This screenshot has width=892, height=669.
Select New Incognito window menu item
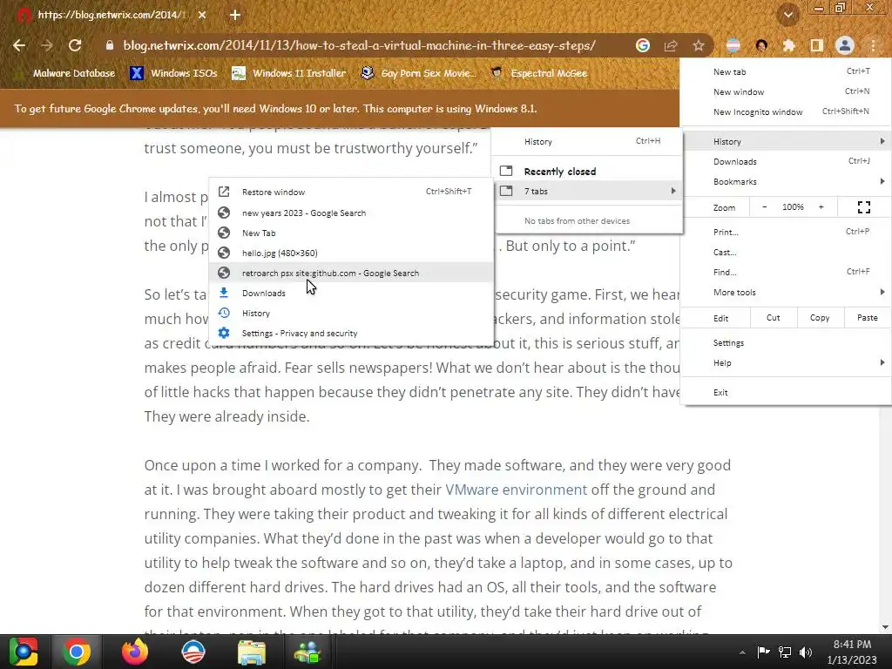tap(786, 111)
